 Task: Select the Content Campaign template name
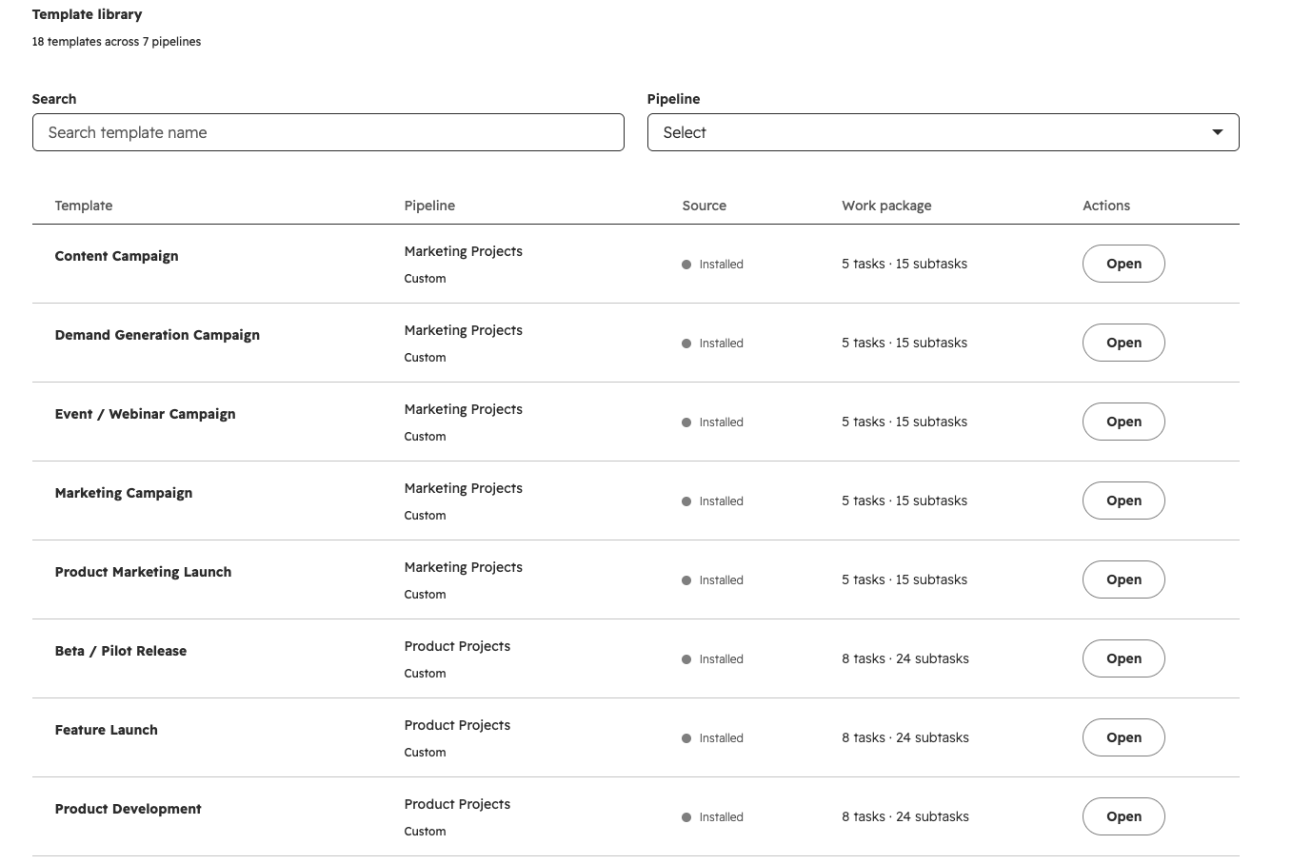pos(116,256)
